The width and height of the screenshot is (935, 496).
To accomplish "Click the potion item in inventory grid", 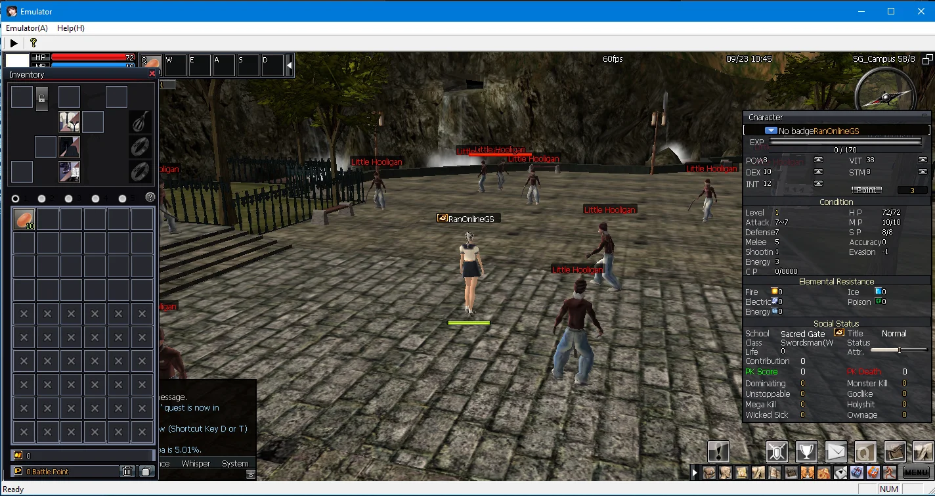I will [24, 219].
